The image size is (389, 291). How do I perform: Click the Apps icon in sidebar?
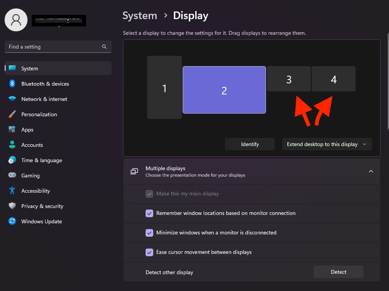pos(12,129)
